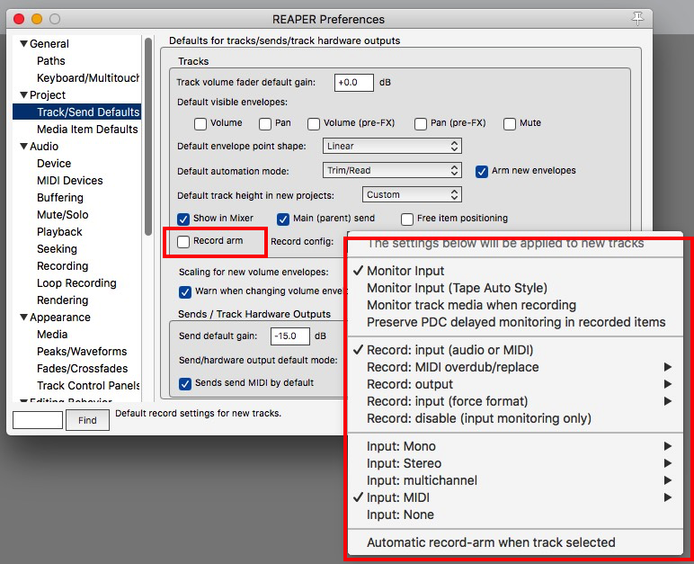
Task: Edit Track volume fader default gain field
Action: [x=353, y=83]
